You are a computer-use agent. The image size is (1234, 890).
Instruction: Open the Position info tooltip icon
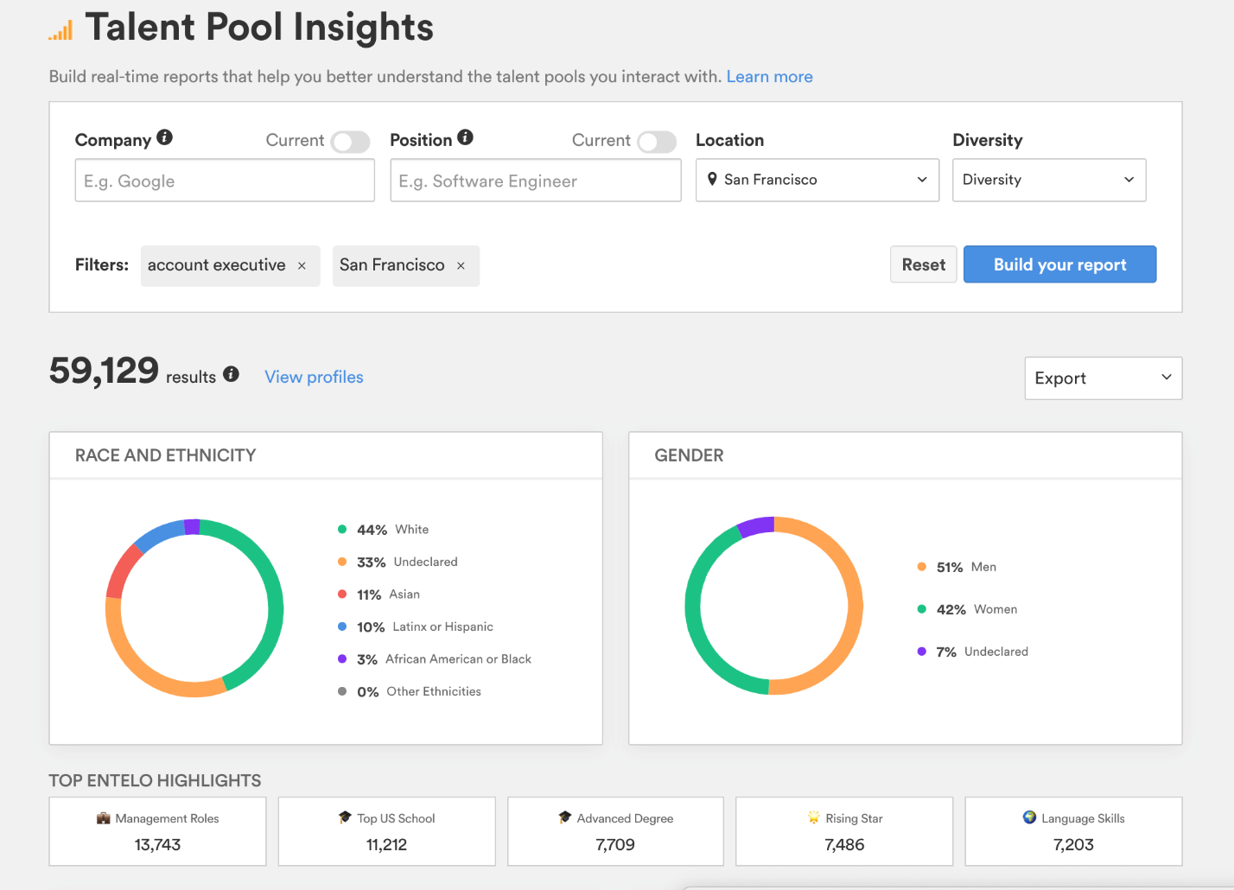tap(466, 137)
